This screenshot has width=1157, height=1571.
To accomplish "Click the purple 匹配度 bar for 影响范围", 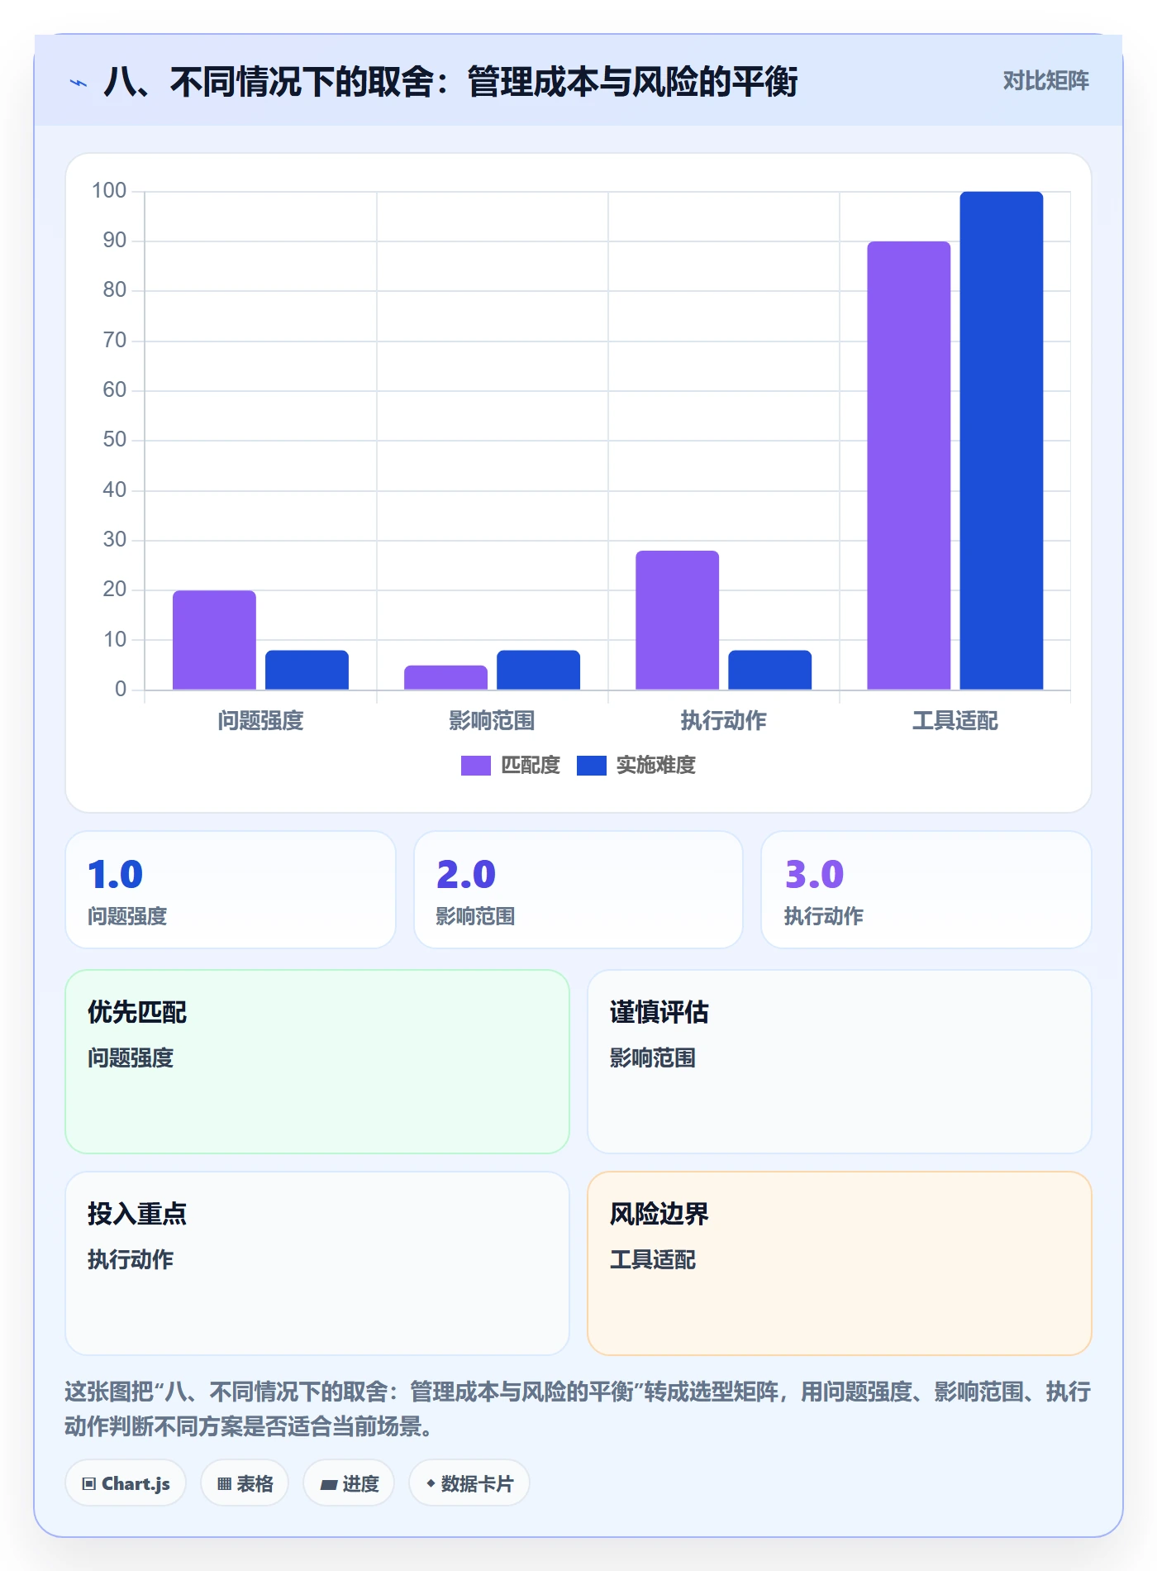I will [x=445, y=677].
